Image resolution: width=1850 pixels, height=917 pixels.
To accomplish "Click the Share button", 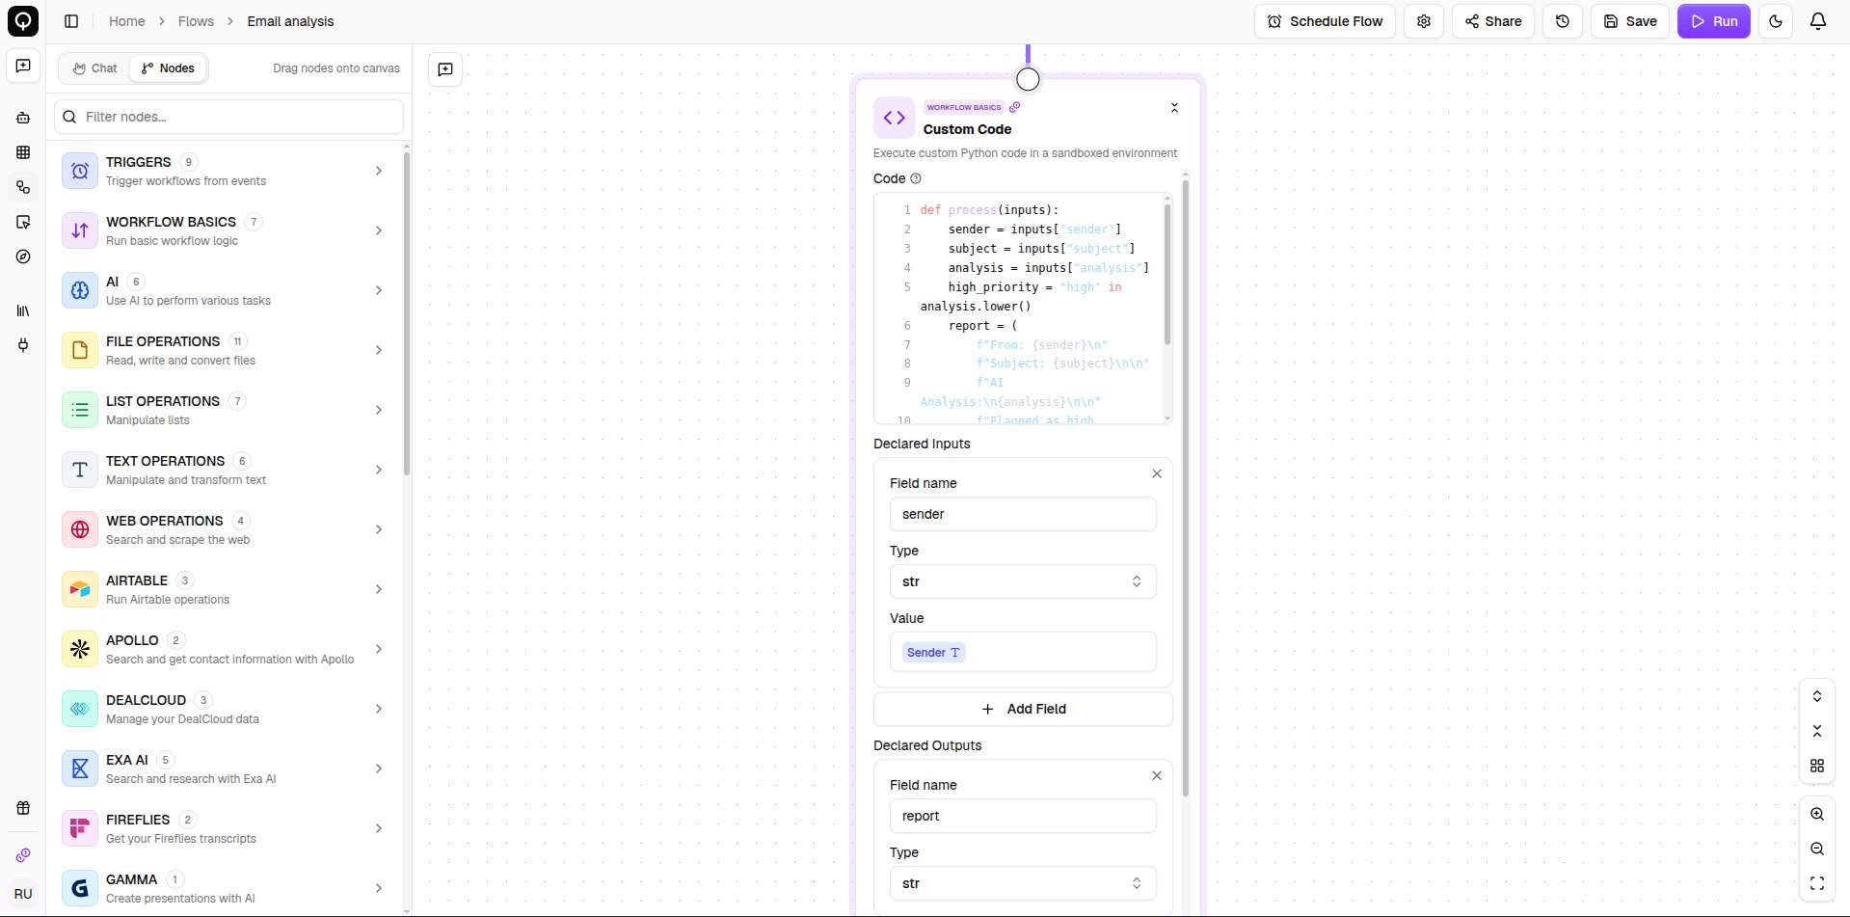I will point(1493,21).
